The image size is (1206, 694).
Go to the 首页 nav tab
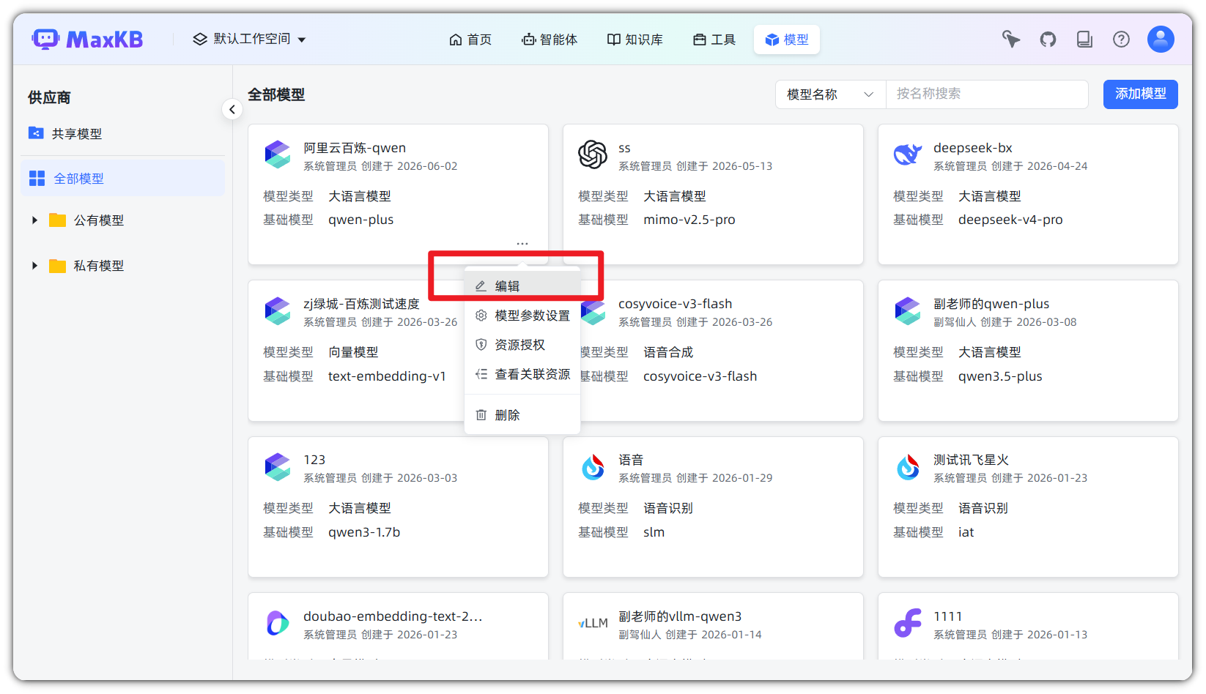(x=470, y=40)
